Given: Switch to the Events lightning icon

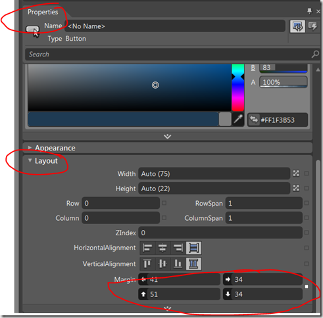Looking at the screenshot, I should [312, 26].
